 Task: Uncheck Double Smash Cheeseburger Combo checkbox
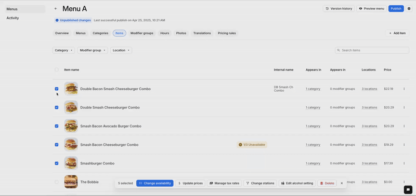57,107
